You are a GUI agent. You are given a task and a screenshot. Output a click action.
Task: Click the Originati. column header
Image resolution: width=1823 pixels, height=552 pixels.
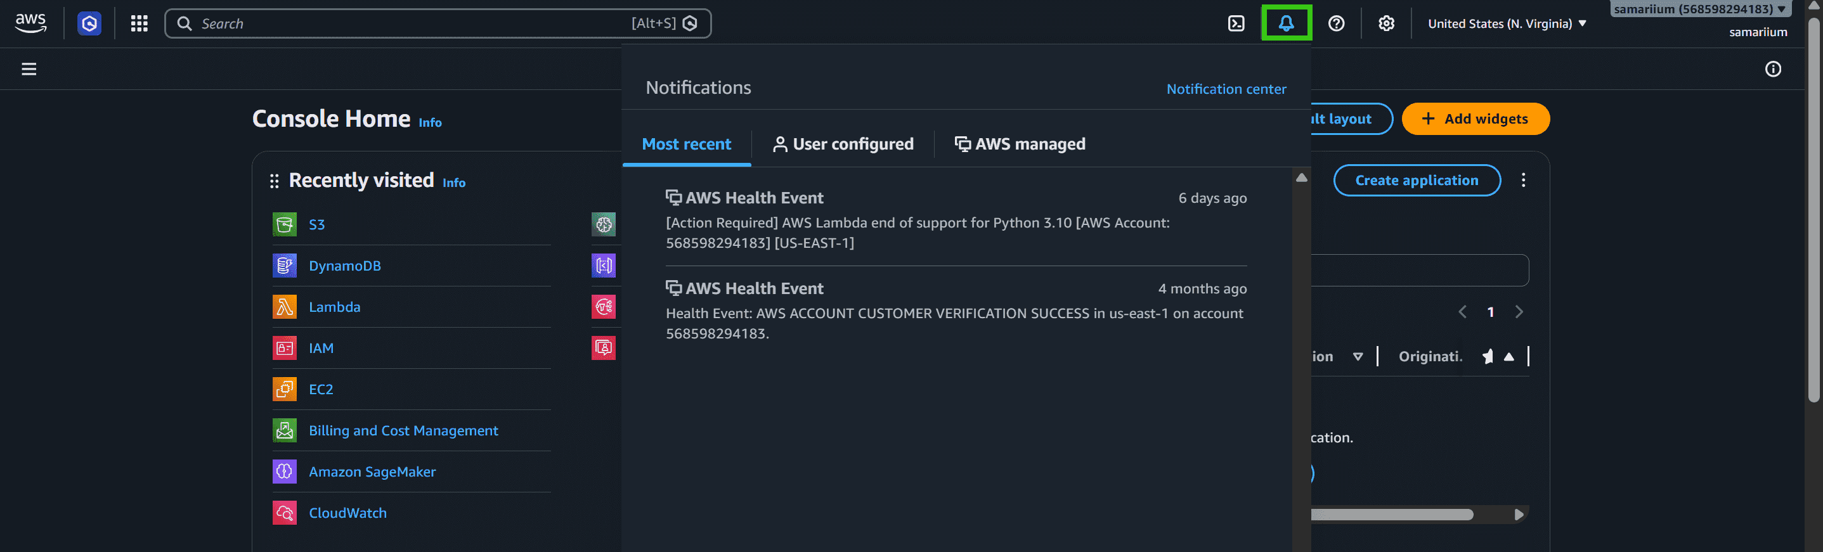(1431, 357)
